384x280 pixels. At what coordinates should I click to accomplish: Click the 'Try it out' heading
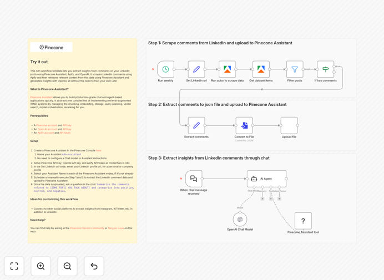pos(39,62)
